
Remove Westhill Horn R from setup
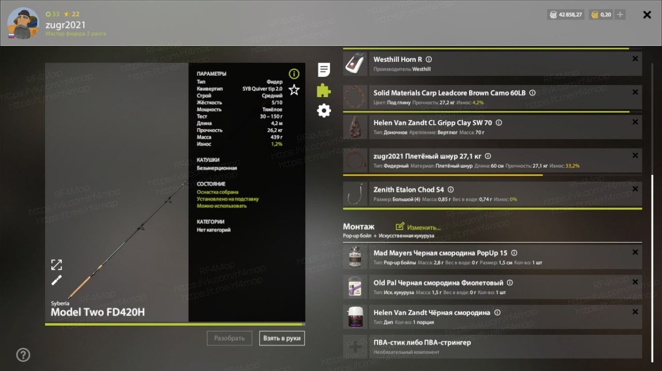click(635, 59)
